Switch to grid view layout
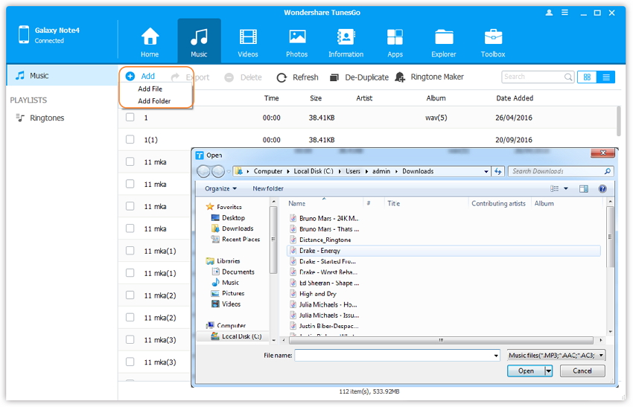Screen dimensions: 633x407 point(587,77)
